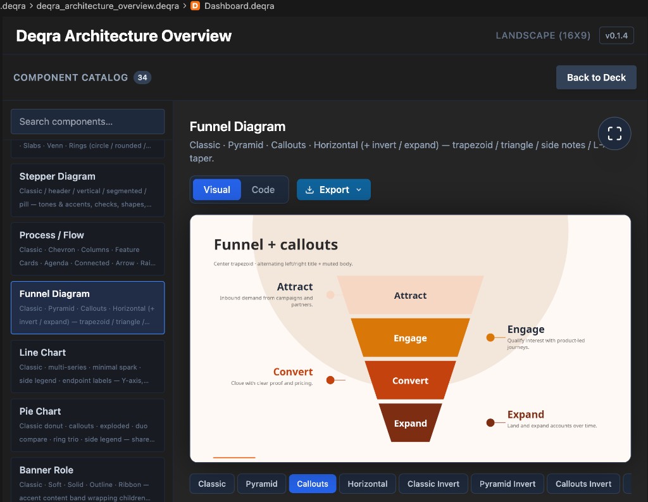Click the LANDSCAPE (16X9) label
This screenshot has width=648, height=502.
coord(543,35)
